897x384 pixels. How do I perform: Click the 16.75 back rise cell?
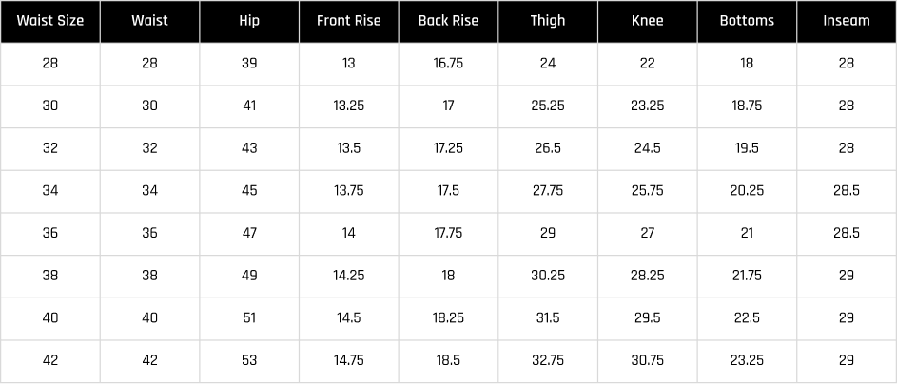[x=449, y=64]
